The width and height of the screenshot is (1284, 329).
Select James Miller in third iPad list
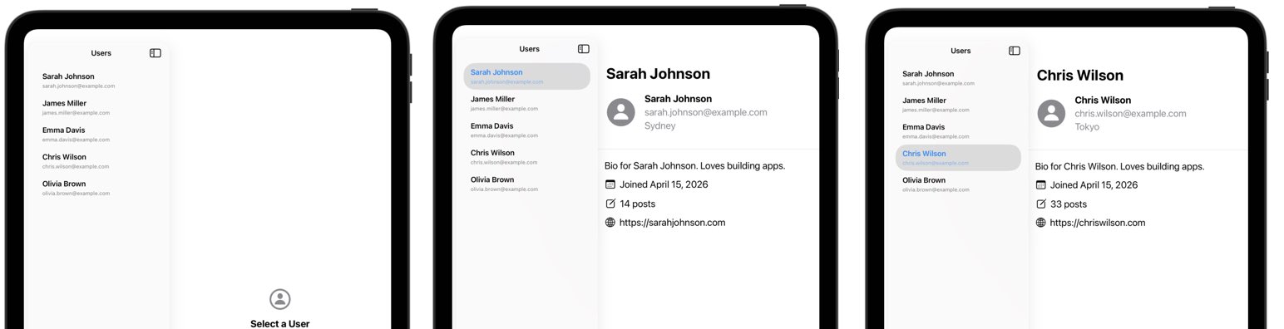[958, 105]
